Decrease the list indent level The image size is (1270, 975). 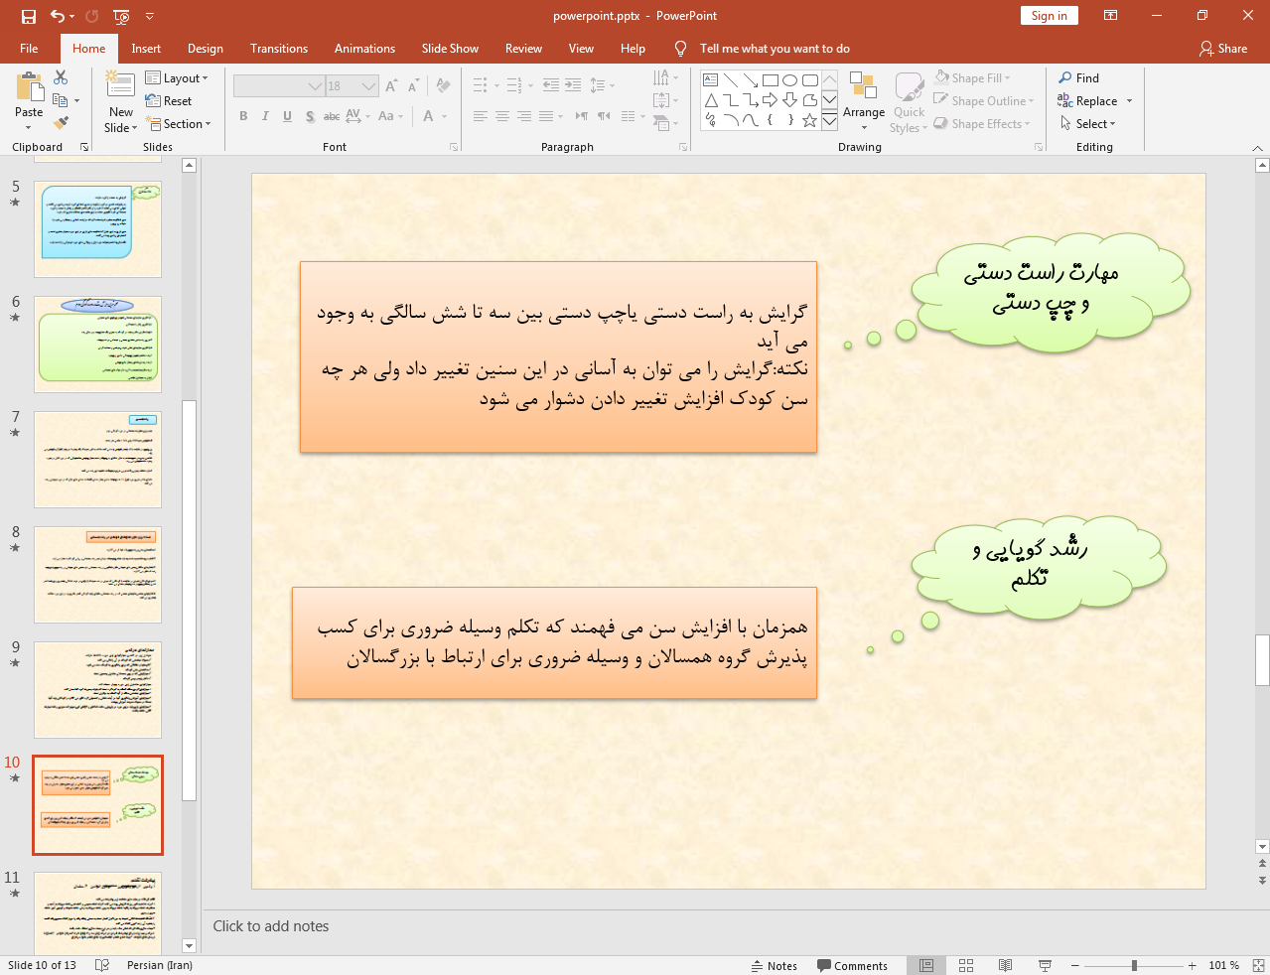point(551,85)
